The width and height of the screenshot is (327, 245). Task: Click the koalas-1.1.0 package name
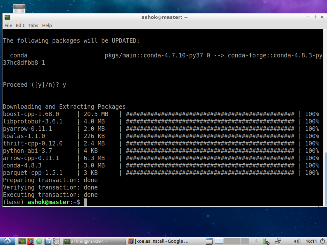pyautogui.click(x=24, y=136)
